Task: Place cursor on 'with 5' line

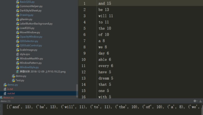Action: coord(104,97)
